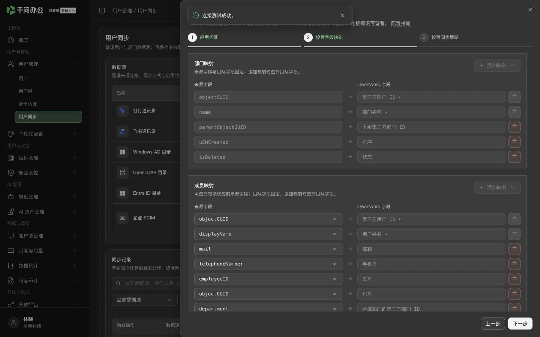Delete the parentObjectGUID department mapping row
This screenshot has width=540, height=337.
click(x=514, y=127)
